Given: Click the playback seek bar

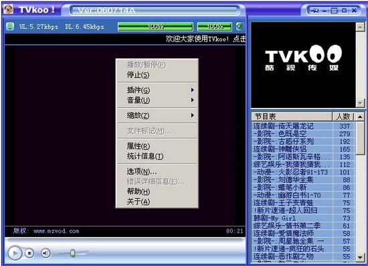Looking at the screenshot, I should pyautogui.click(x=124, y=240).
